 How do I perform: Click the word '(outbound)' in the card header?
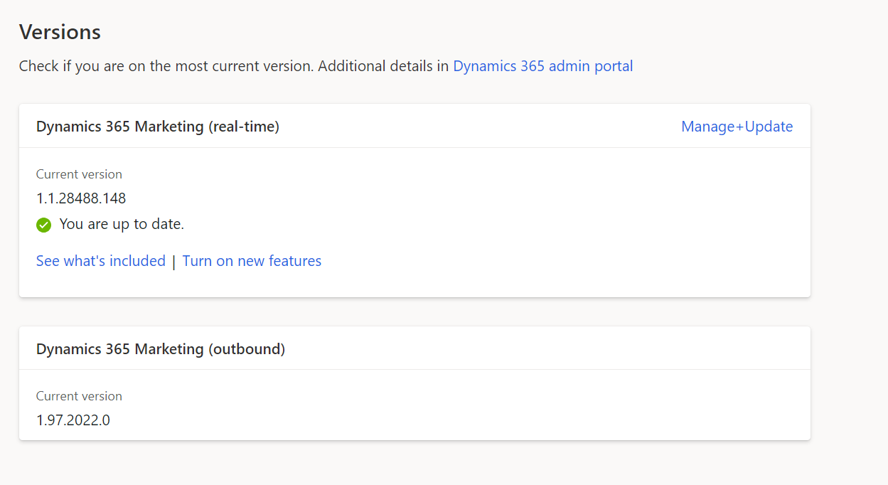(x=247, y=349)
